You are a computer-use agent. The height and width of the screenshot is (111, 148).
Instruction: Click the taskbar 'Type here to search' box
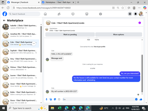[x=28, y=108]
